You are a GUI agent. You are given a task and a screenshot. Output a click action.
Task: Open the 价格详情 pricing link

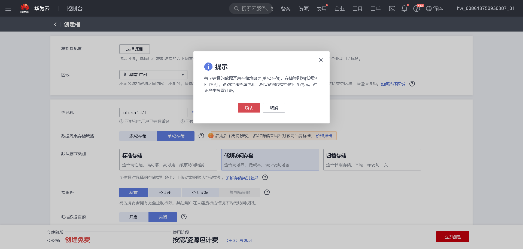pyautogui.click(x=324, y=136)
